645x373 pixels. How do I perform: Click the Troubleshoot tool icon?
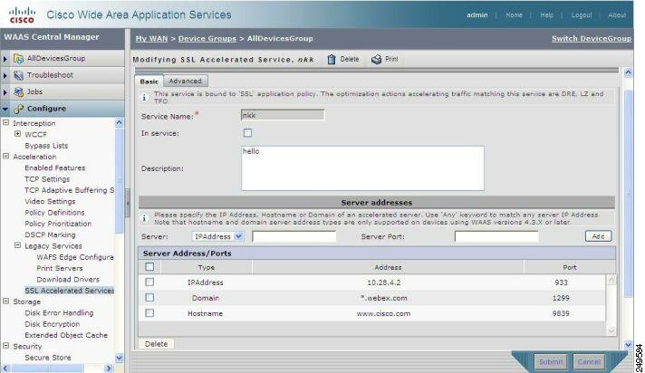pyautogui.click(x=18, y=75)
